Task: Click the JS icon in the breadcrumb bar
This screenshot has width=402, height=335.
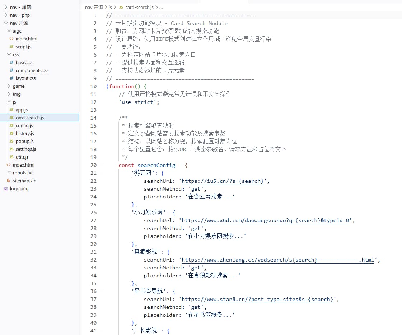Action: point(121,7)
